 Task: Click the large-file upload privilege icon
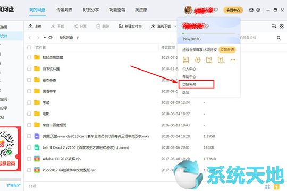221,60
